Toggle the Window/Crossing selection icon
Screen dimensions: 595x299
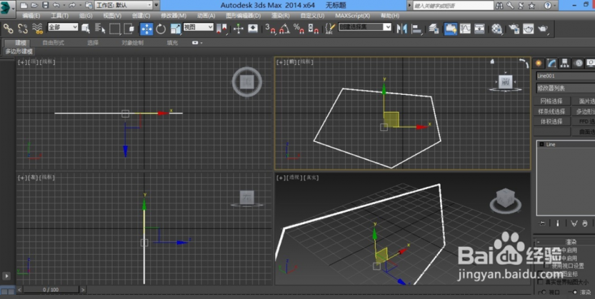[129, 28]
